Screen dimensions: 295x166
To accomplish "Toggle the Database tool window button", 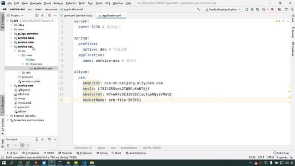I will coord(293,49).
